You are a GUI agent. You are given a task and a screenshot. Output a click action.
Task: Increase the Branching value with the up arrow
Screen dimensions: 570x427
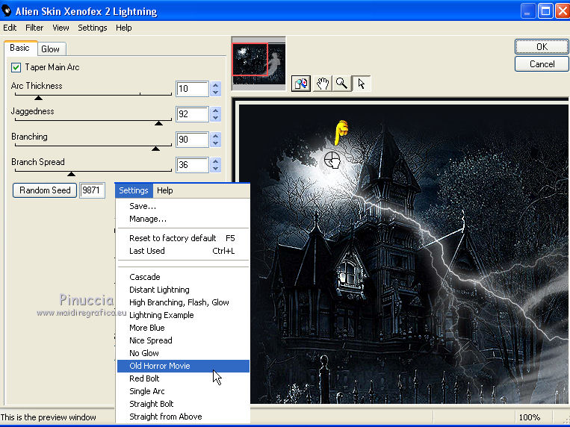pyautogui.click(x=216, y=137)
